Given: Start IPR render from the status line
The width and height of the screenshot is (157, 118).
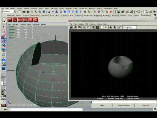Looking at the screenshot, I should pos(127,12).
